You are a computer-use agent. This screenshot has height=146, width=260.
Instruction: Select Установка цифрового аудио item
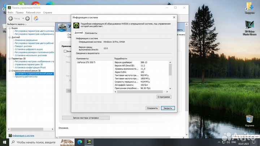coord(29,49)
